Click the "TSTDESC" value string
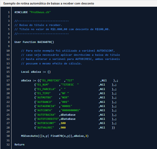Image resolution: width=157 pixels, height=149 pixels. point(70,85)
